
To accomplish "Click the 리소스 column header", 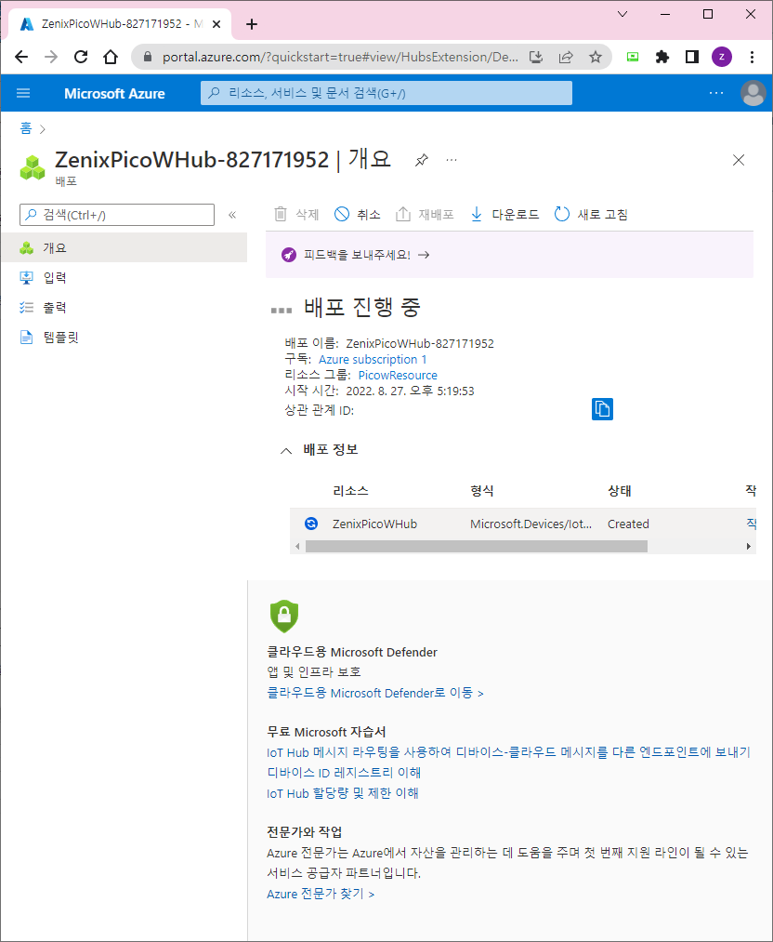I will point(350,491).
